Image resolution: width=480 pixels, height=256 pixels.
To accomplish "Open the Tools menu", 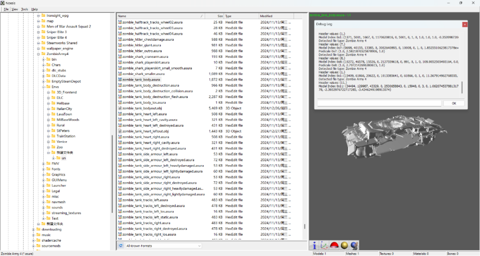I will tap(24, 9).
